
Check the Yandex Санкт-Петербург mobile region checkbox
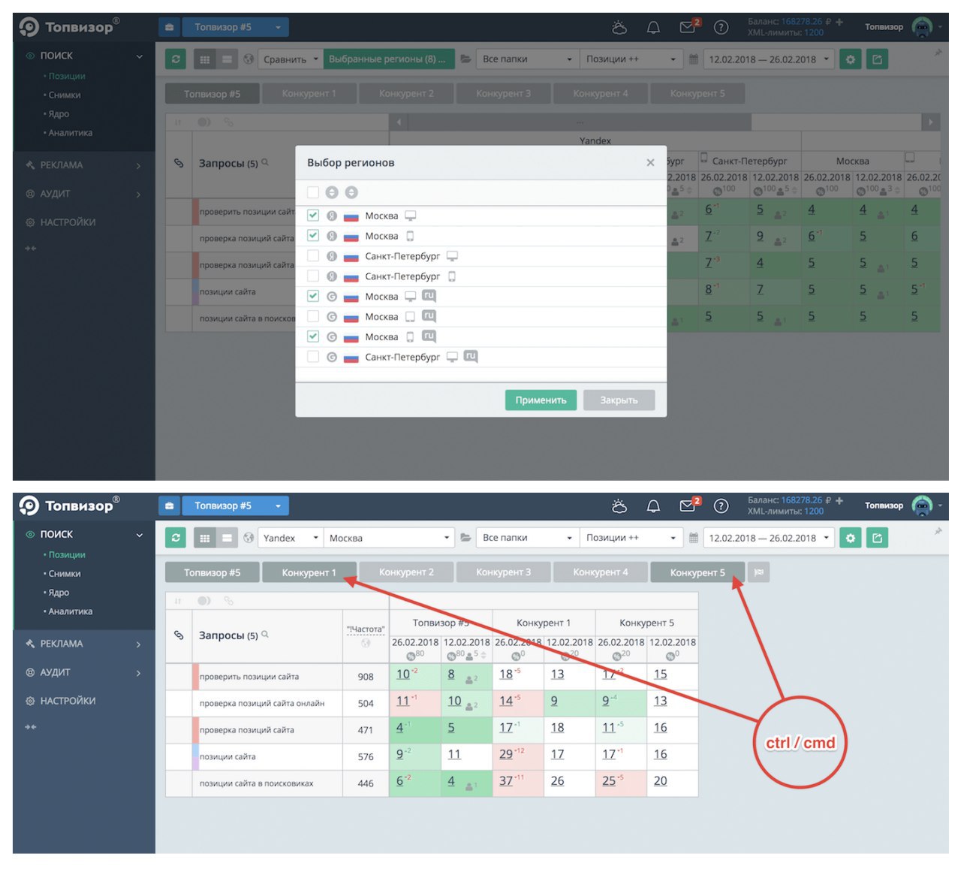[313, 276]
